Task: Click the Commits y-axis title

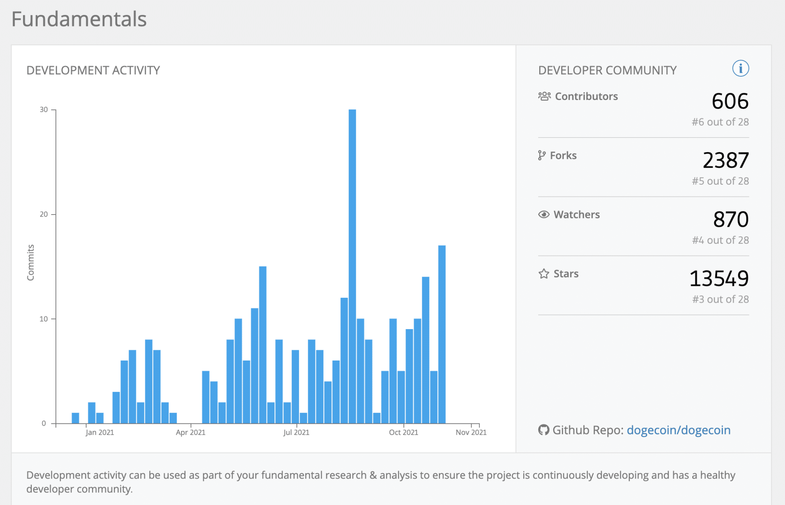Action: point(31,262)
